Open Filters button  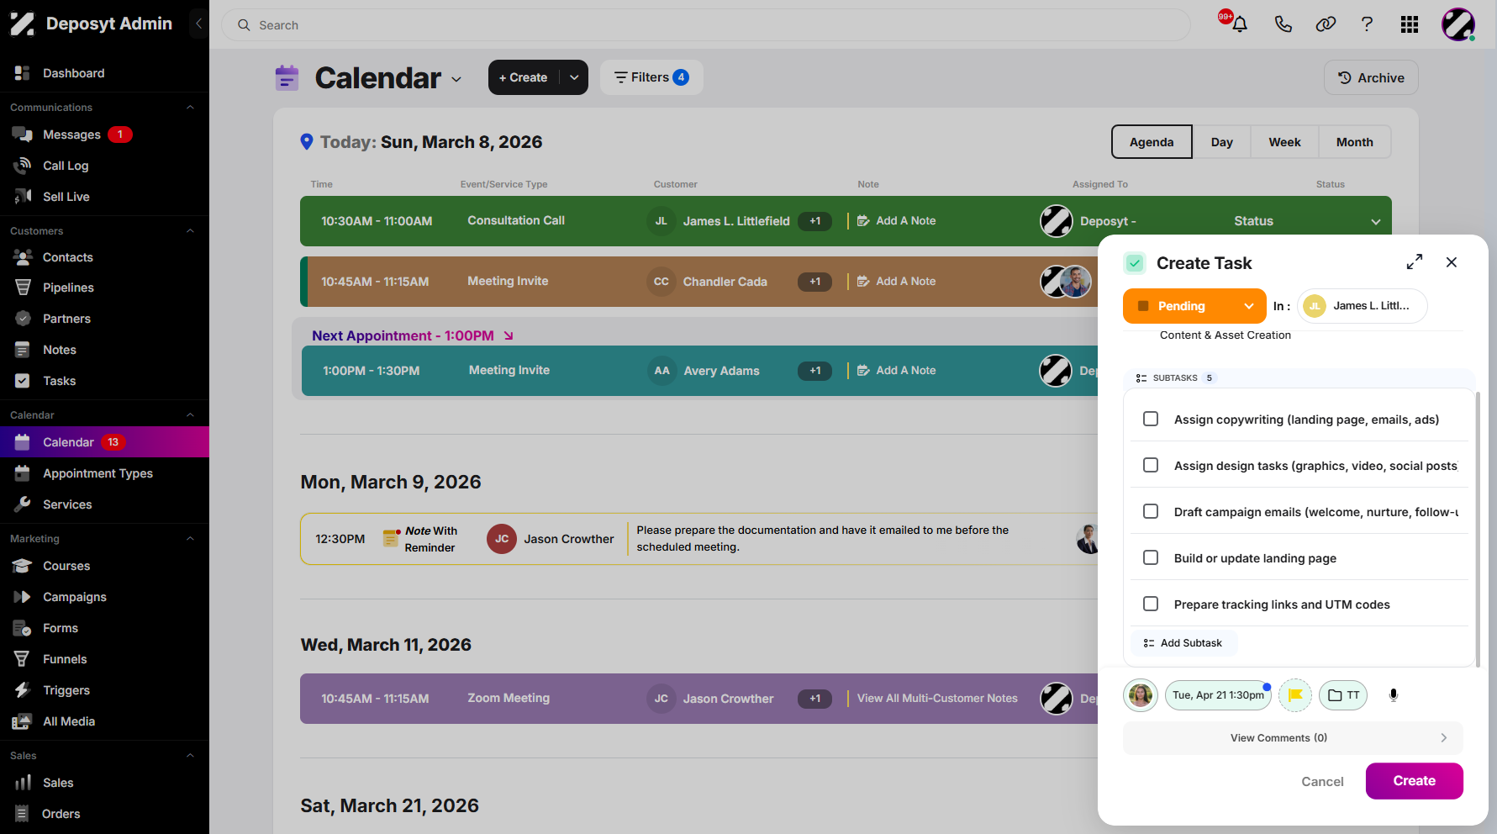[651, 77]
